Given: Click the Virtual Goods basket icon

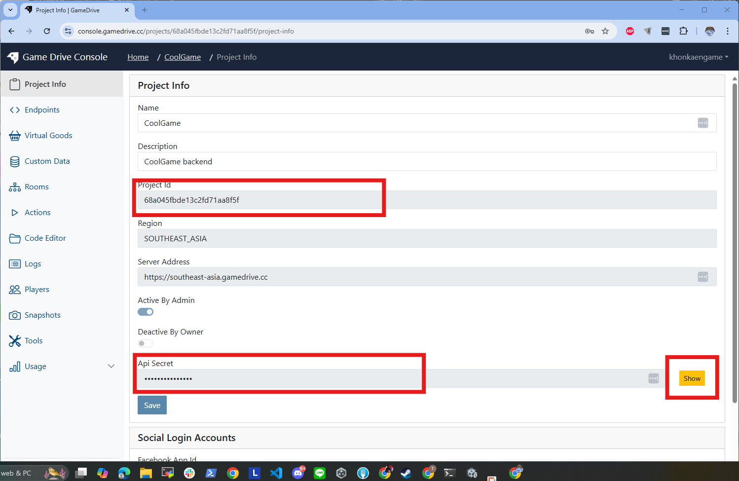Looking at the screenshot, I should [x=15, y=136].
